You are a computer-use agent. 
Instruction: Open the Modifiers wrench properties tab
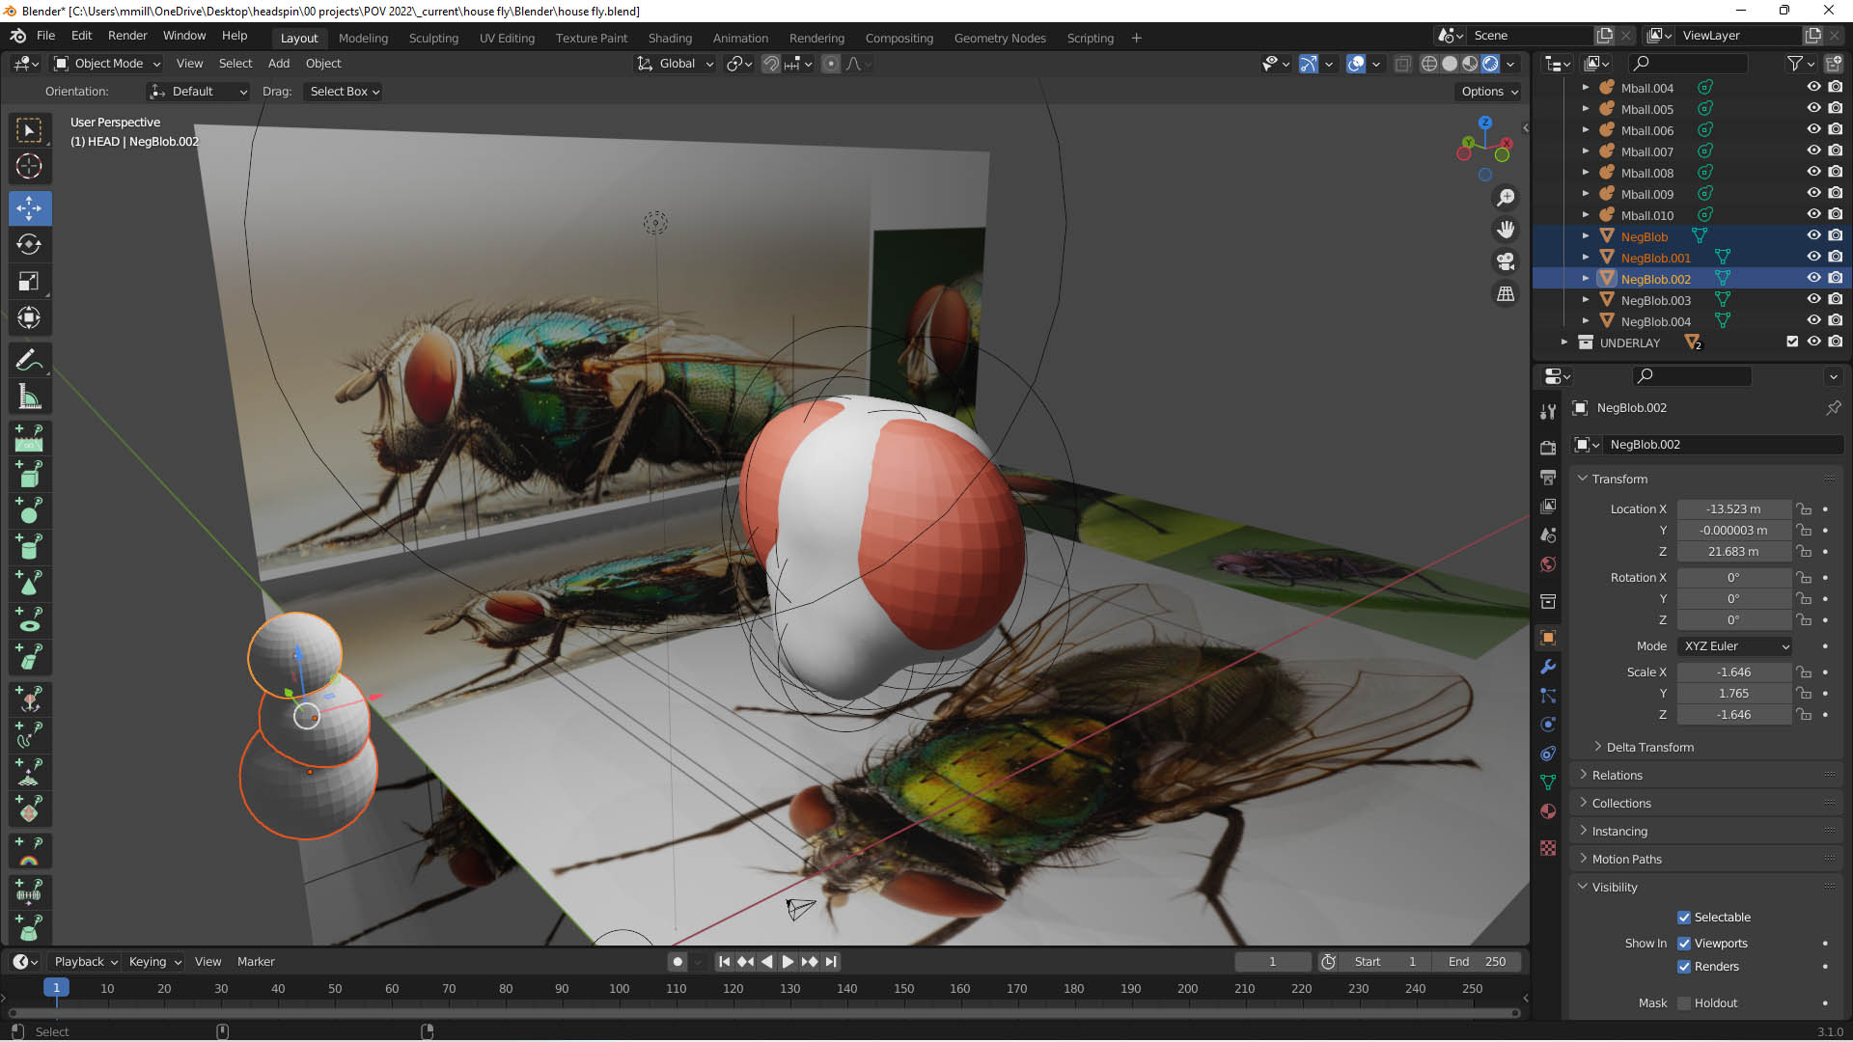1548,667
